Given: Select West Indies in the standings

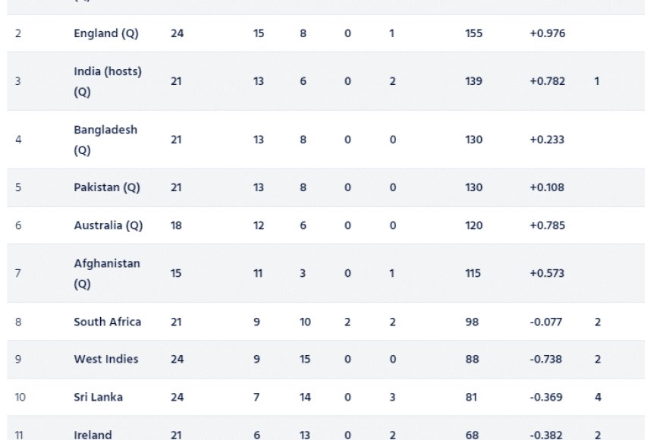Looking at the screenshot, I should pyautogui.click(x=106, y=359).
